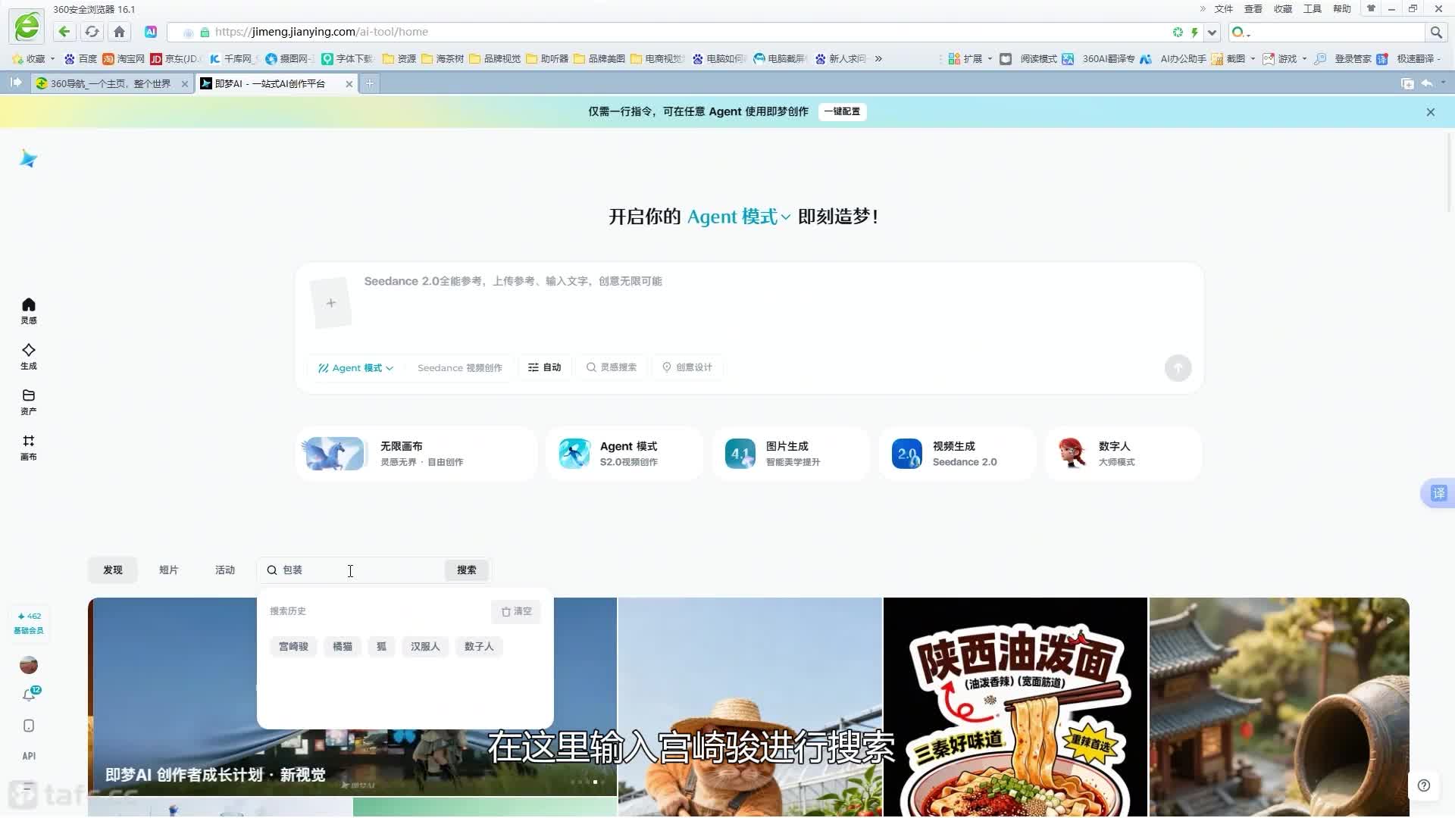Expand more bookmarks chevron

(878, 58)
